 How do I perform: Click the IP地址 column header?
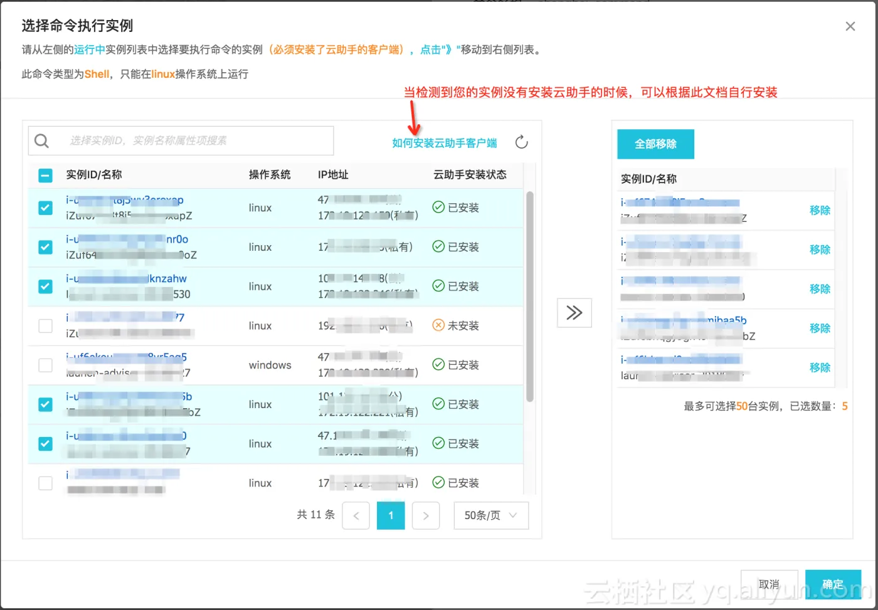[x=333, y=175]
